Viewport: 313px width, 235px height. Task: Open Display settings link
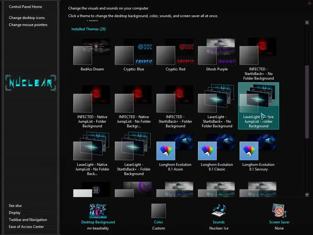coord(15,213)
